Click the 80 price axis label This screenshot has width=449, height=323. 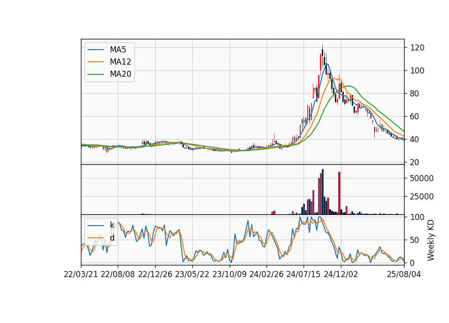point(415,94)
